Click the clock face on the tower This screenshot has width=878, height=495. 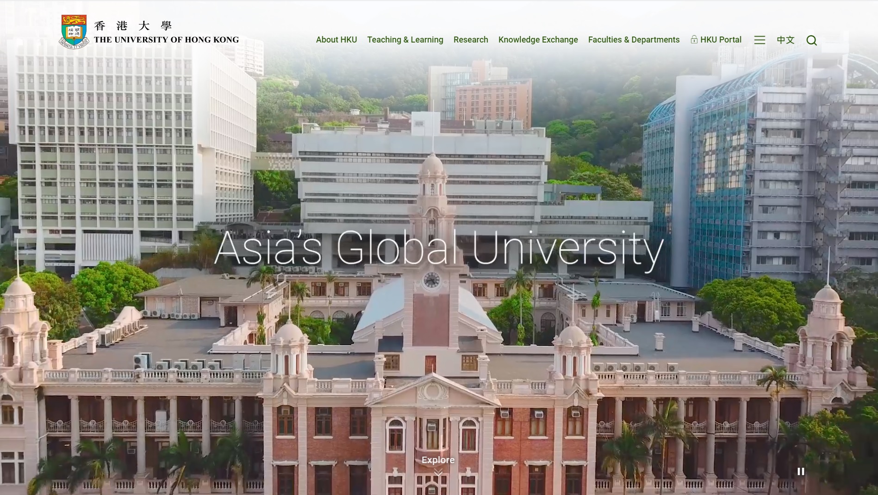click(x=431, y=280)
